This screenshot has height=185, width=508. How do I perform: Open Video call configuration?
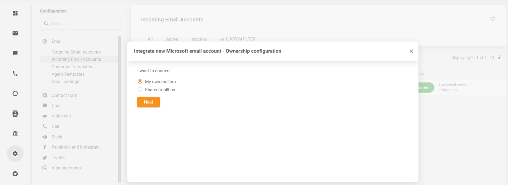pos(61,116)
